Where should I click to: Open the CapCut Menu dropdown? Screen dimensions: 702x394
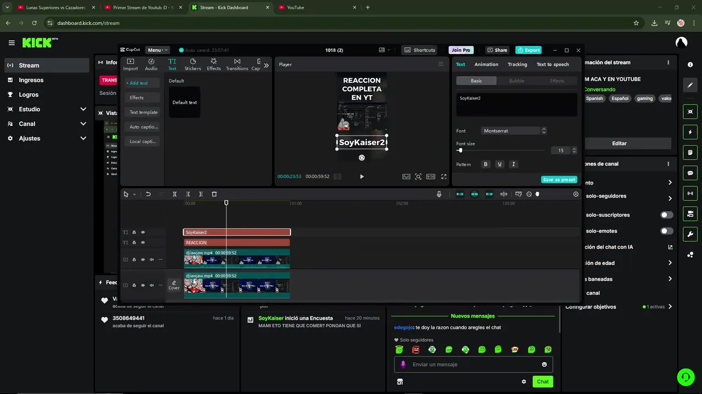click(x=158, y=50)
